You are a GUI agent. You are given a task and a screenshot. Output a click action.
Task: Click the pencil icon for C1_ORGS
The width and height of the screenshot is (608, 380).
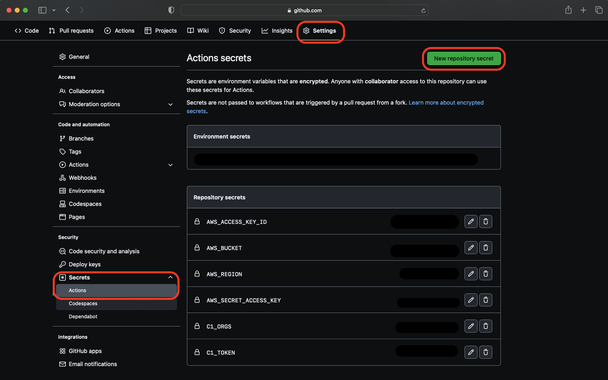click(471, 326)
